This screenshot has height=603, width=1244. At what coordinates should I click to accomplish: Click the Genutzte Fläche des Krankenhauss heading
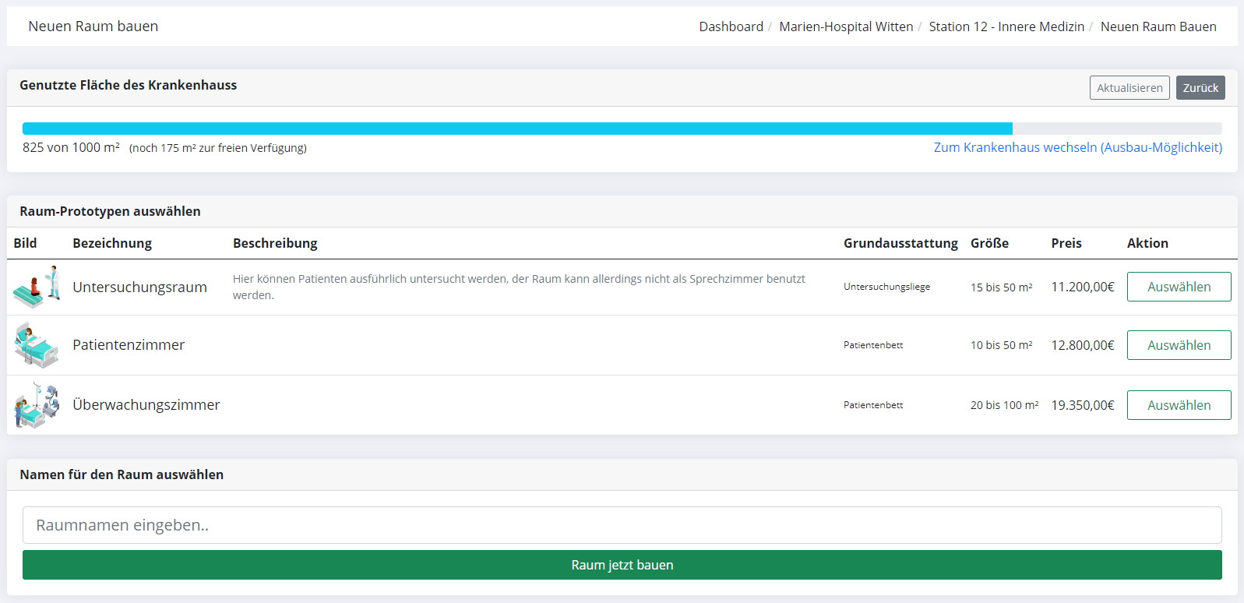(129, 85)
